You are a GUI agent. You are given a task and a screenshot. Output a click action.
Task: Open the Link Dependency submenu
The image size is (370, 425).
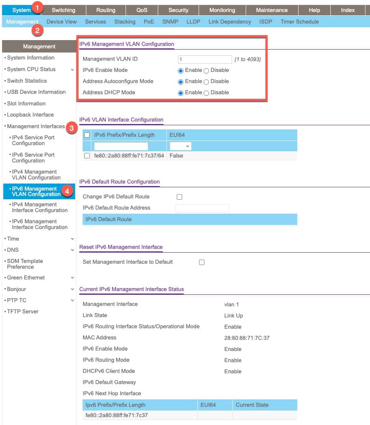(230, 21)
